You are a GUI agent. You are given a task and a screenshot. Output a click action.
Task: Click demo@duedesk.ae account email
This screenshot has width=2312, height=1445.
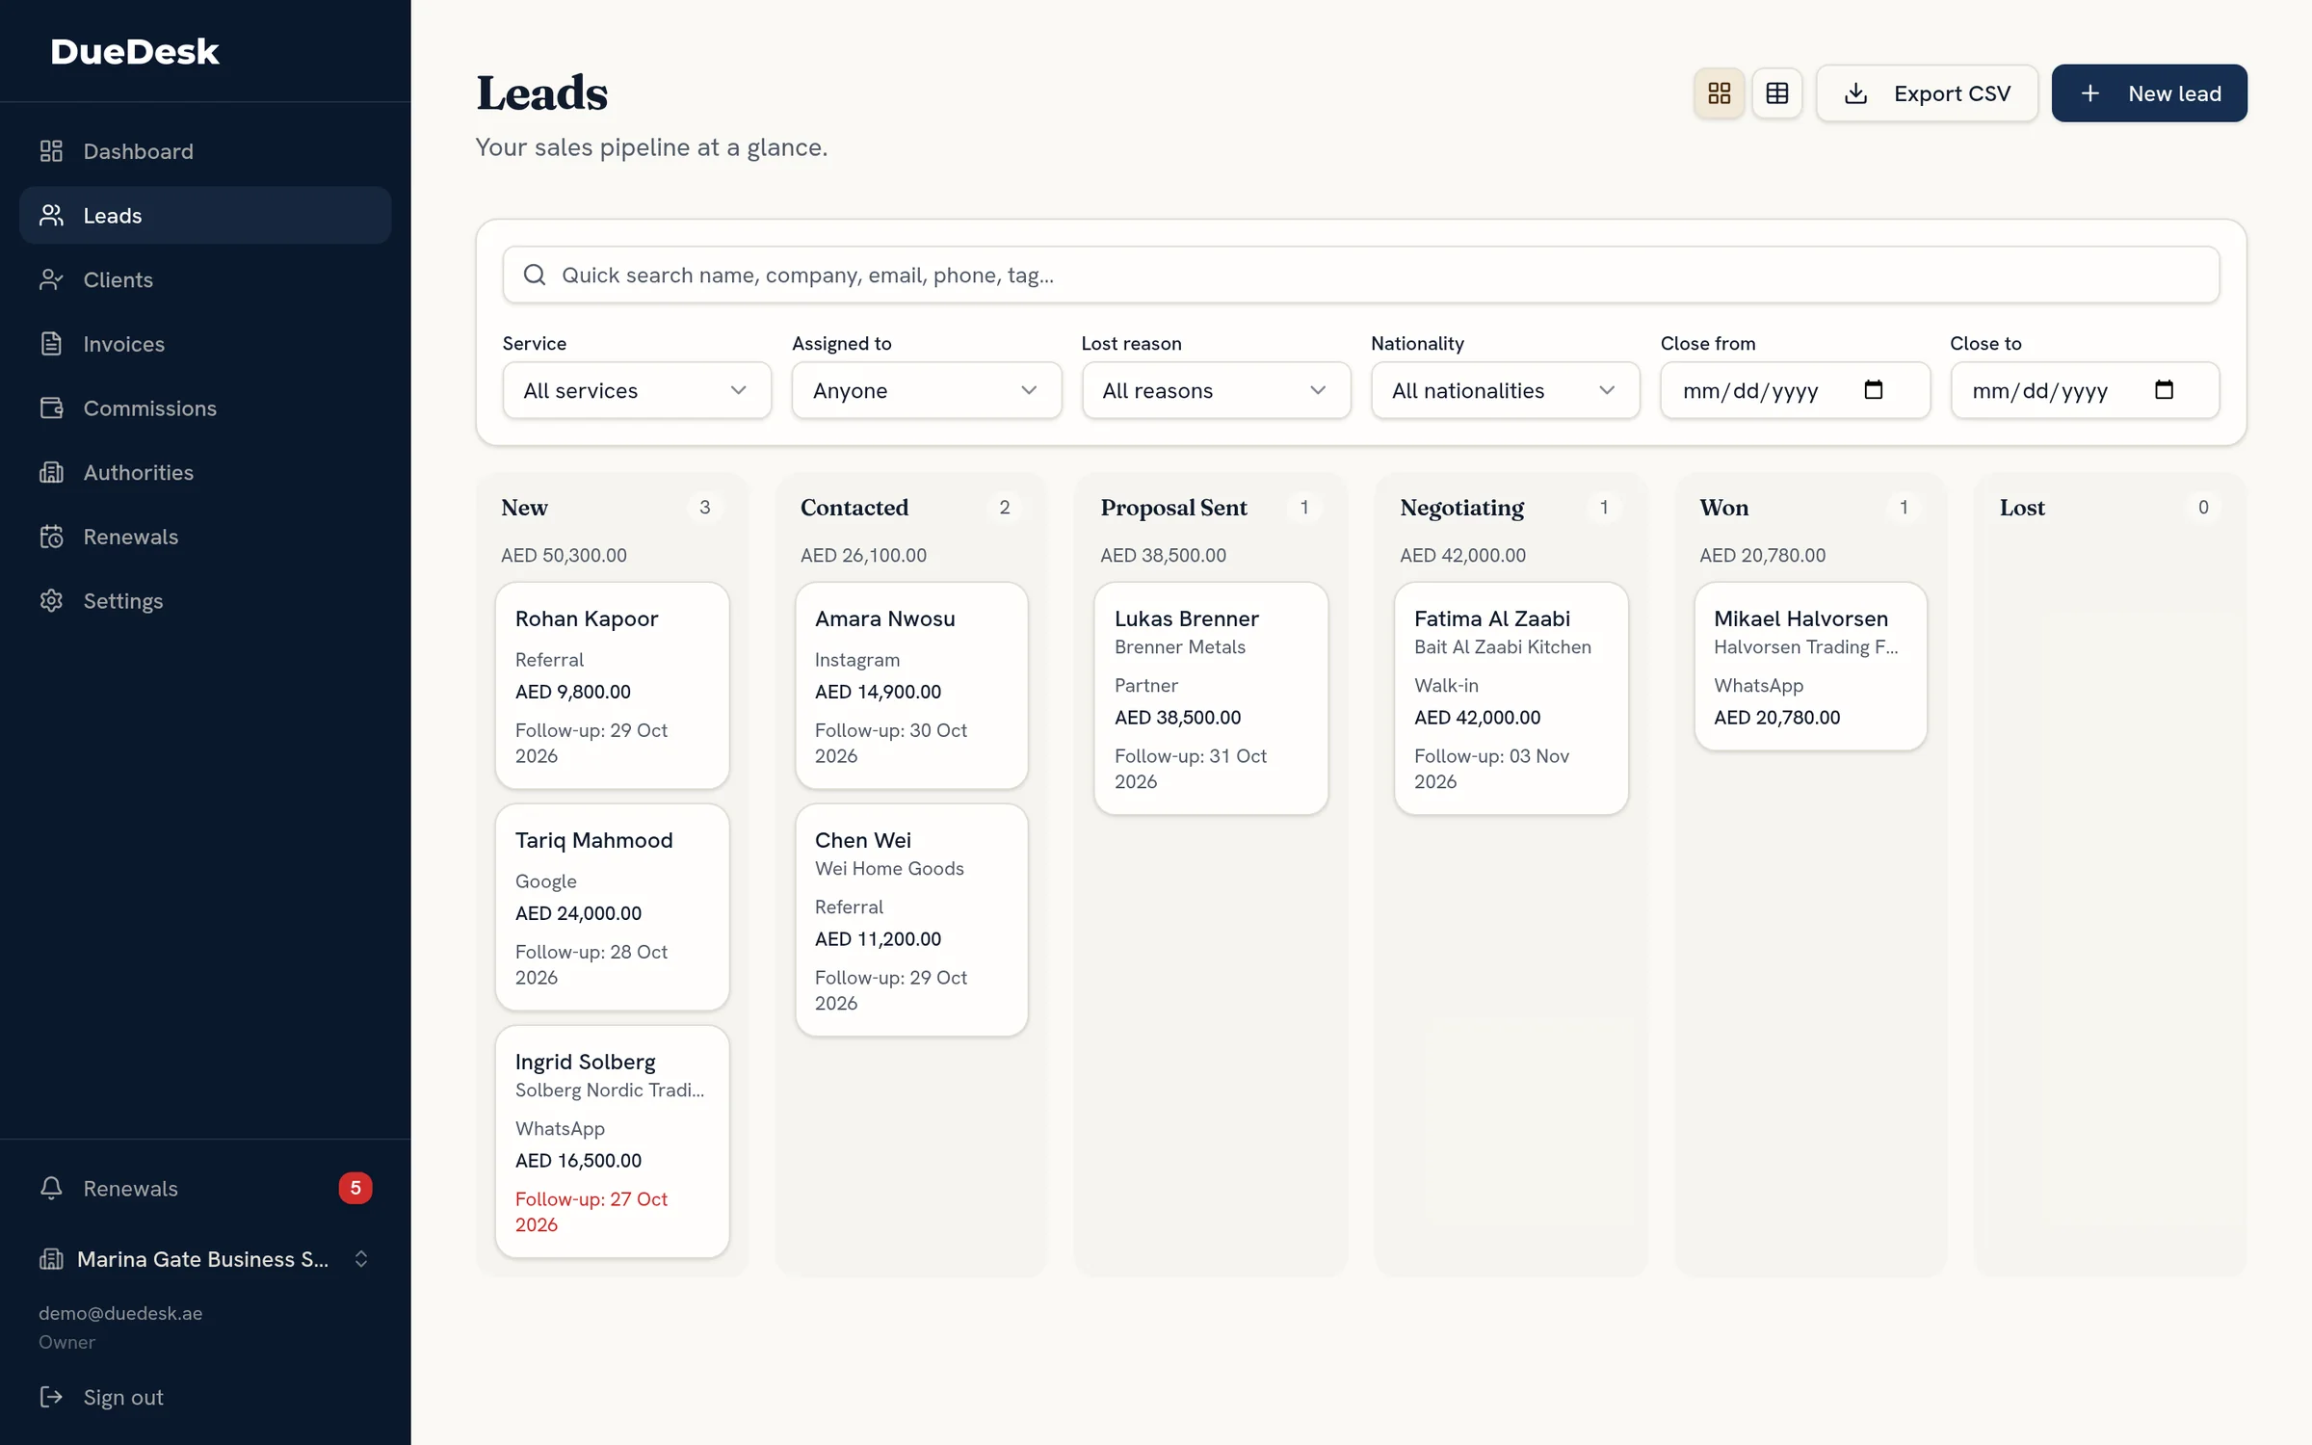click(x=120, y=1313)
